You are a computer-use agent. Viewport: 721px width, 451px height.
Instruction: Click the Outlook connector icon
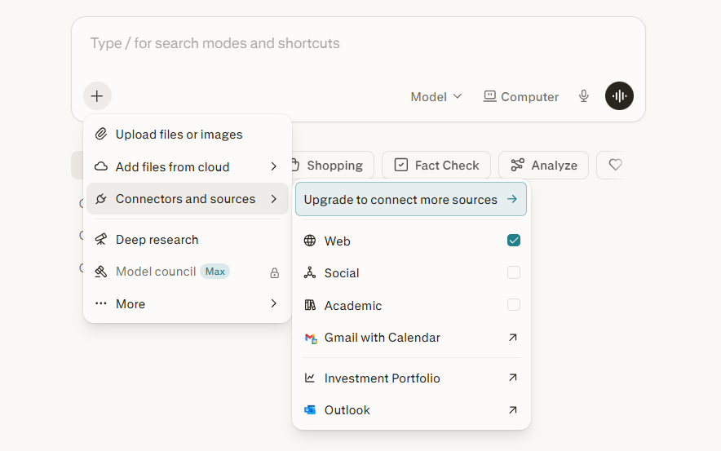click(x=310, y=410)
